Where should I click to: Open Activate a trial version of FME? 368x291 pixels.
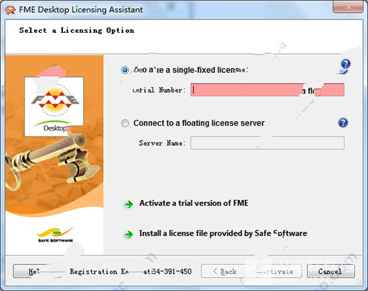coord(193,203)
